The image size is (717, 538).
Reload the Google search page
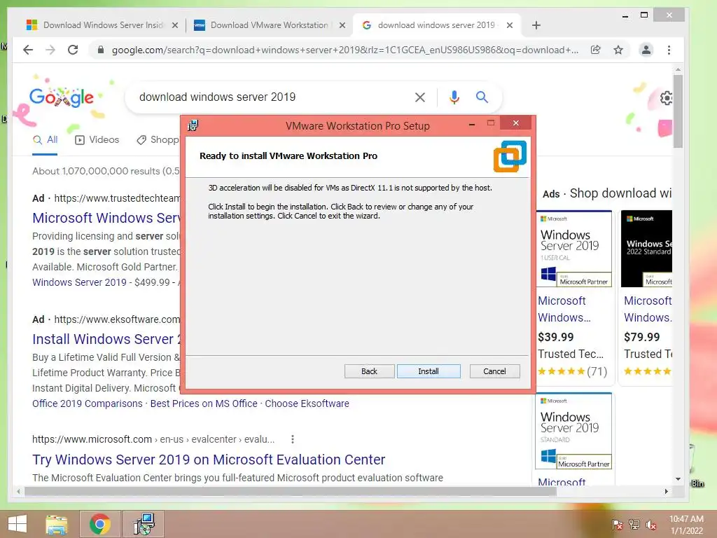click(x=73, y=50)
